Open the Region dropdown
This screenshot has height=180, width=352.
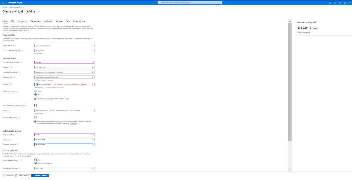coord(64,67)
